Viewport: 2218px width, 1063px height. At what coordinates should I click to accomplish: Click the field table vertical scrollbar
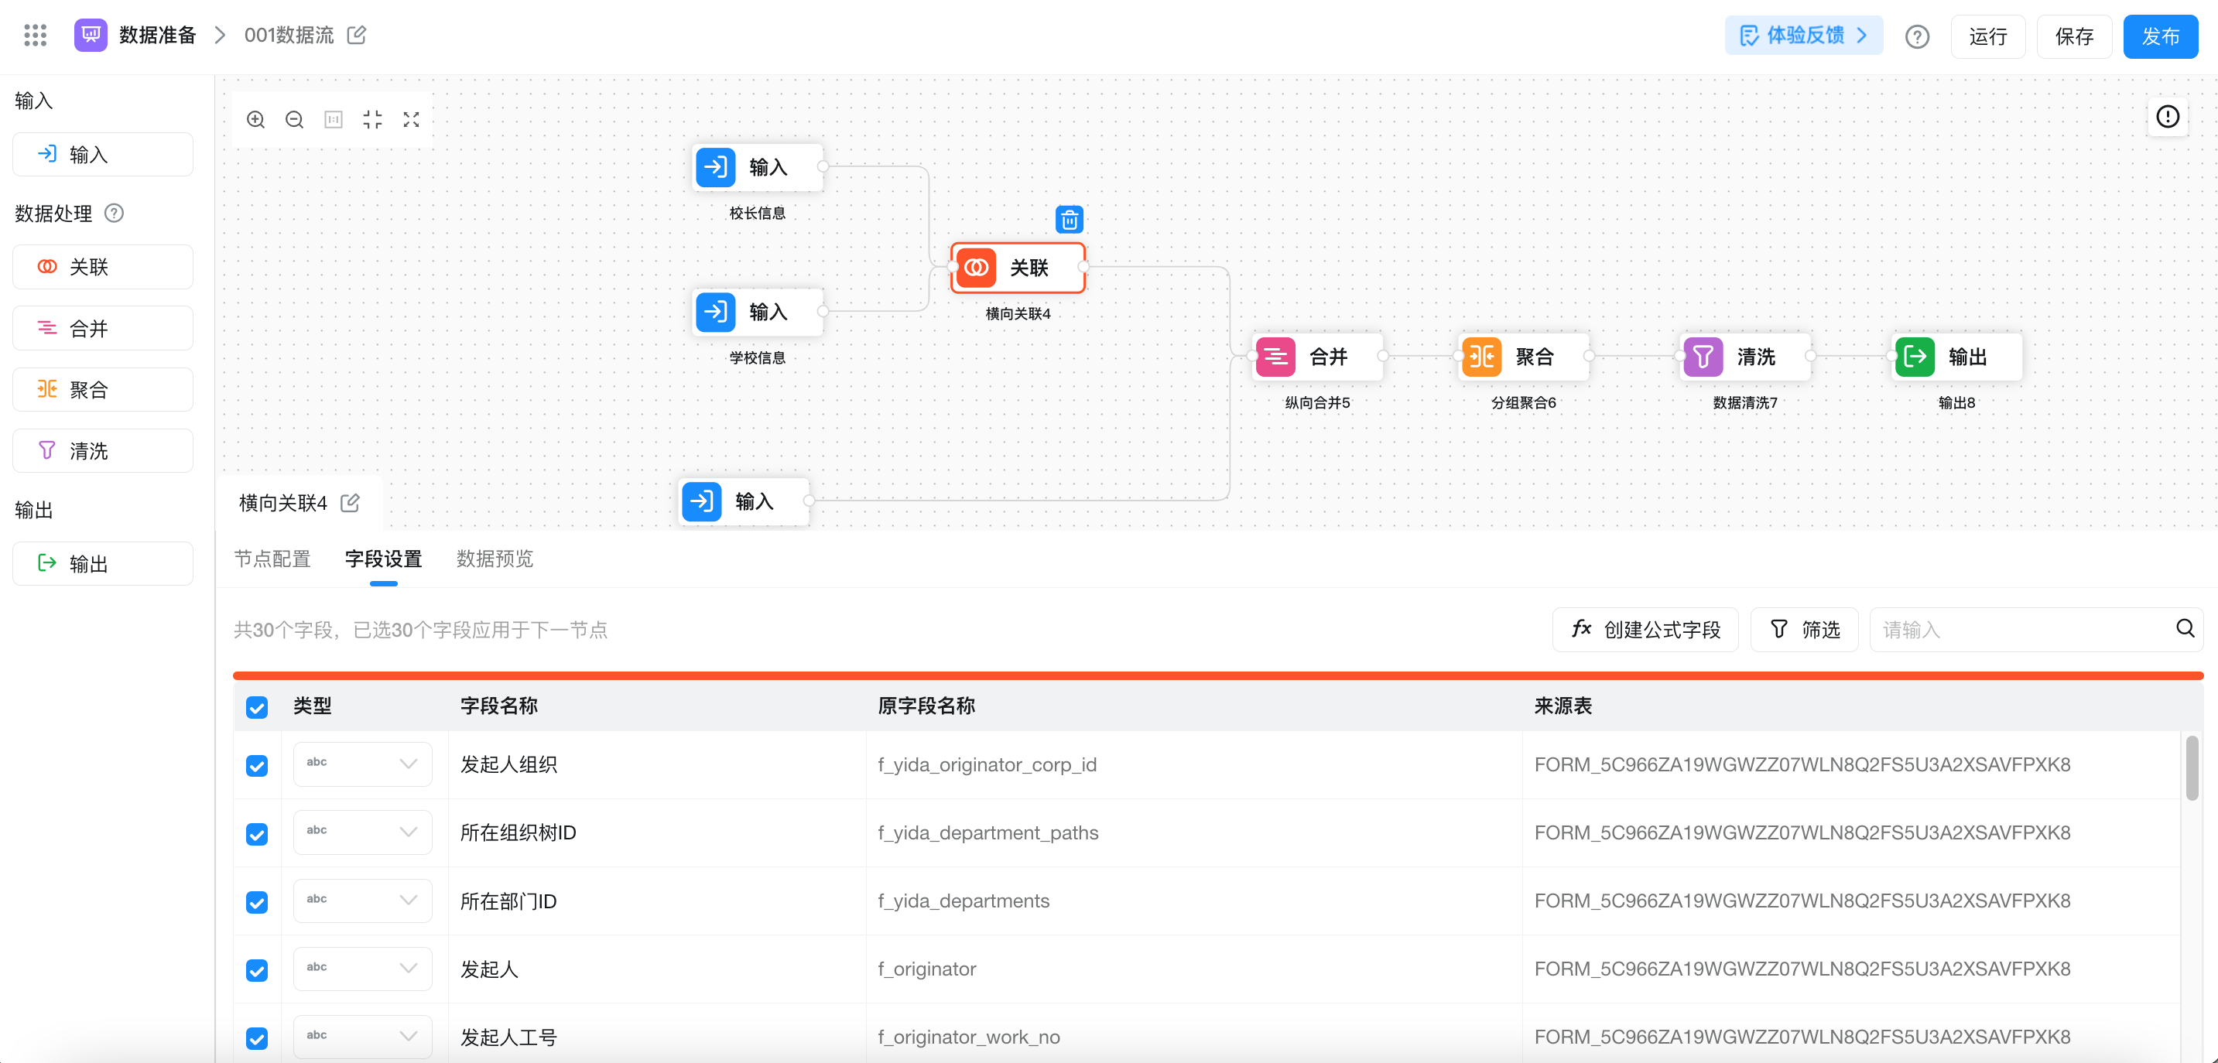[2192, 767]
